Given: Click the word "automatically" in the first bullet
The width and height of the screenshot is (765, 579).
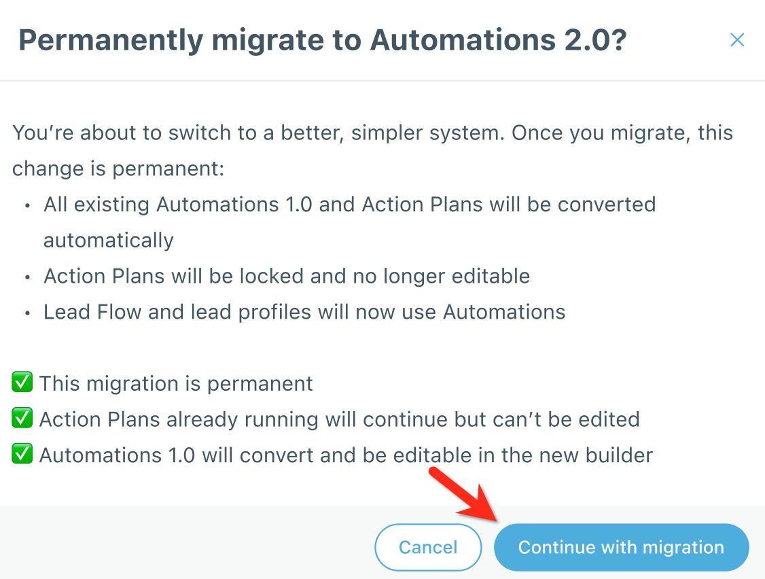Looking at the screenshot, I should [x=109, y=241].
